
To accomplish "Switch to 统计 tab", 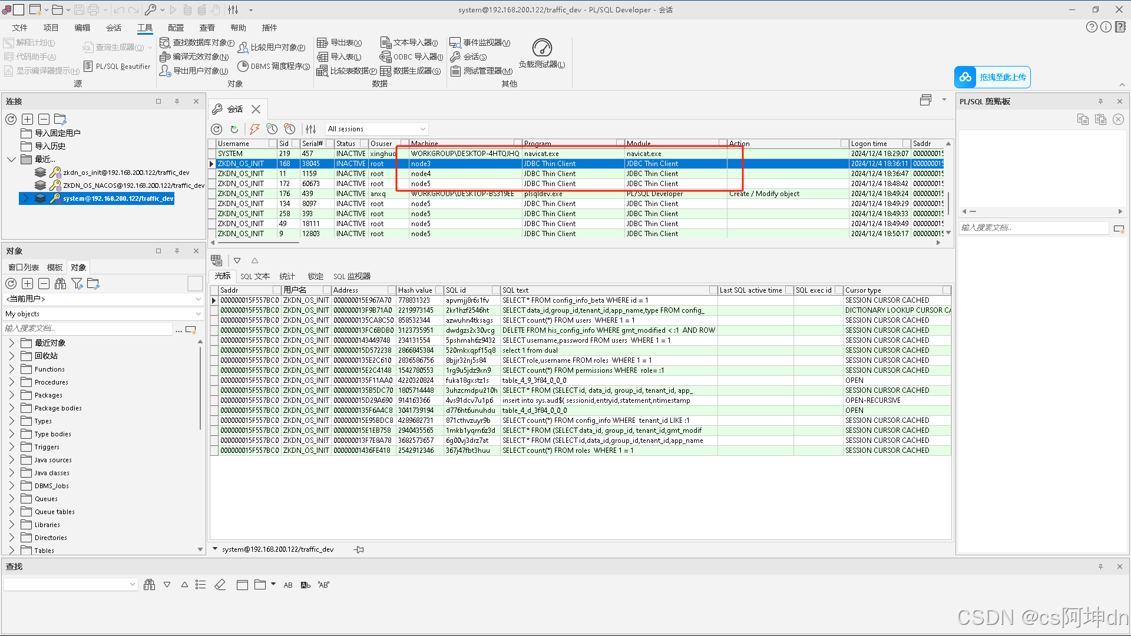I will tap(287, 276).
